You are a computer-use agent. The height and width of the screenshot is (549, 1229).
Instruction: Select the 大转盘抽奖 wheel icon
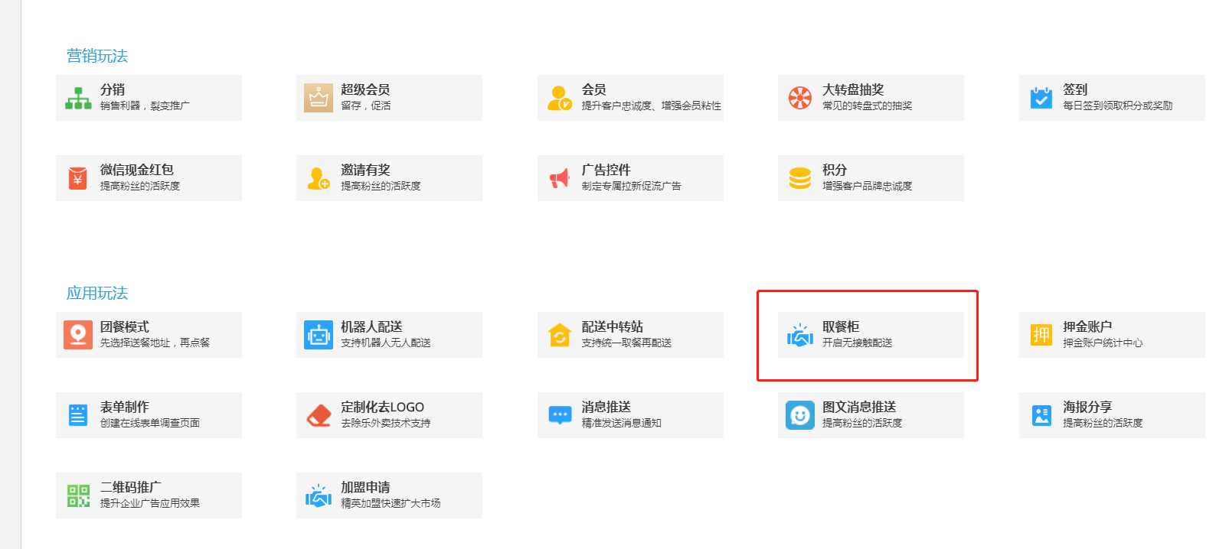tap(800, 98)
